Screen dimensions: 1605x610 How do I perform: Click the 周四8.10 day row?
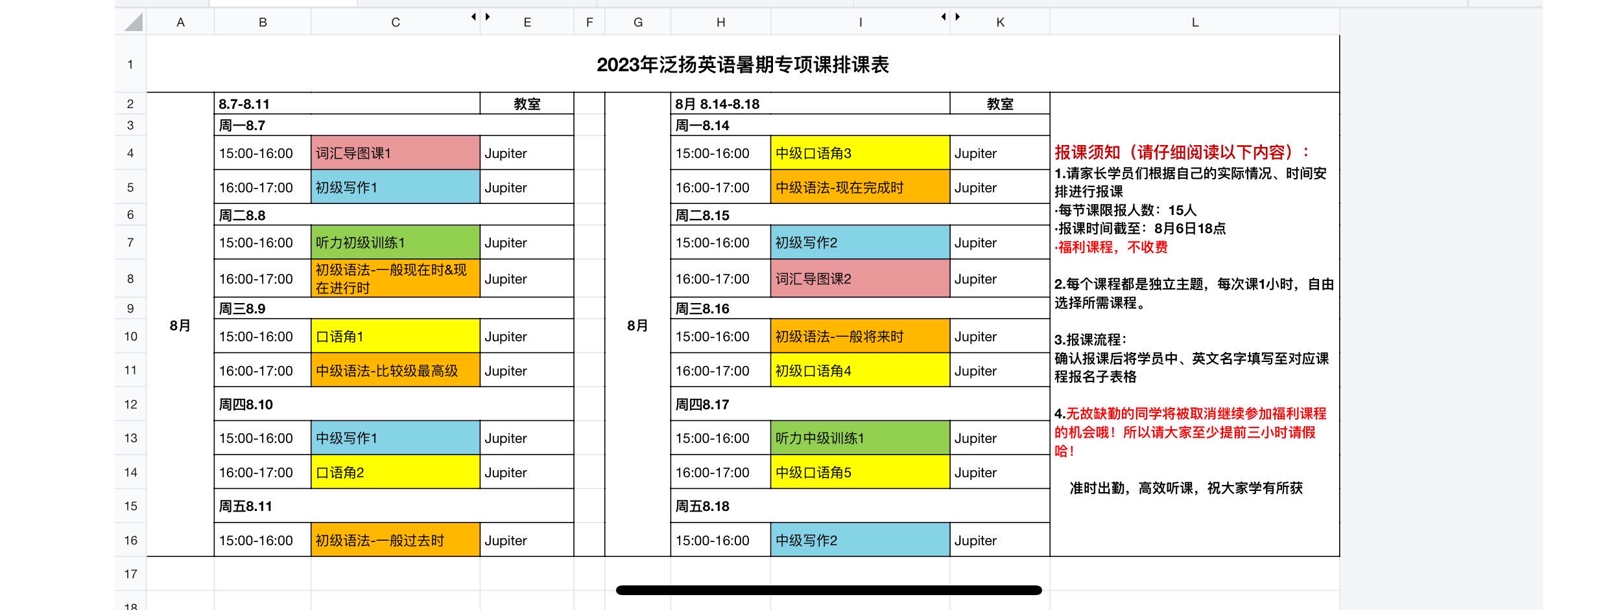pyautogui.click(x=394, y=404)
